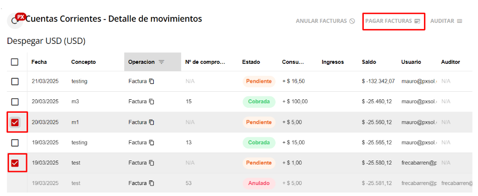
Task: Uncheck the m1 row checkbox
Action: (15, 122)
